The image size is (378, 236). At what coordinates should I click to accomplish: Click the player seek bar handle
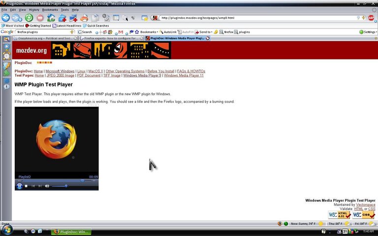tap(83, 180)
